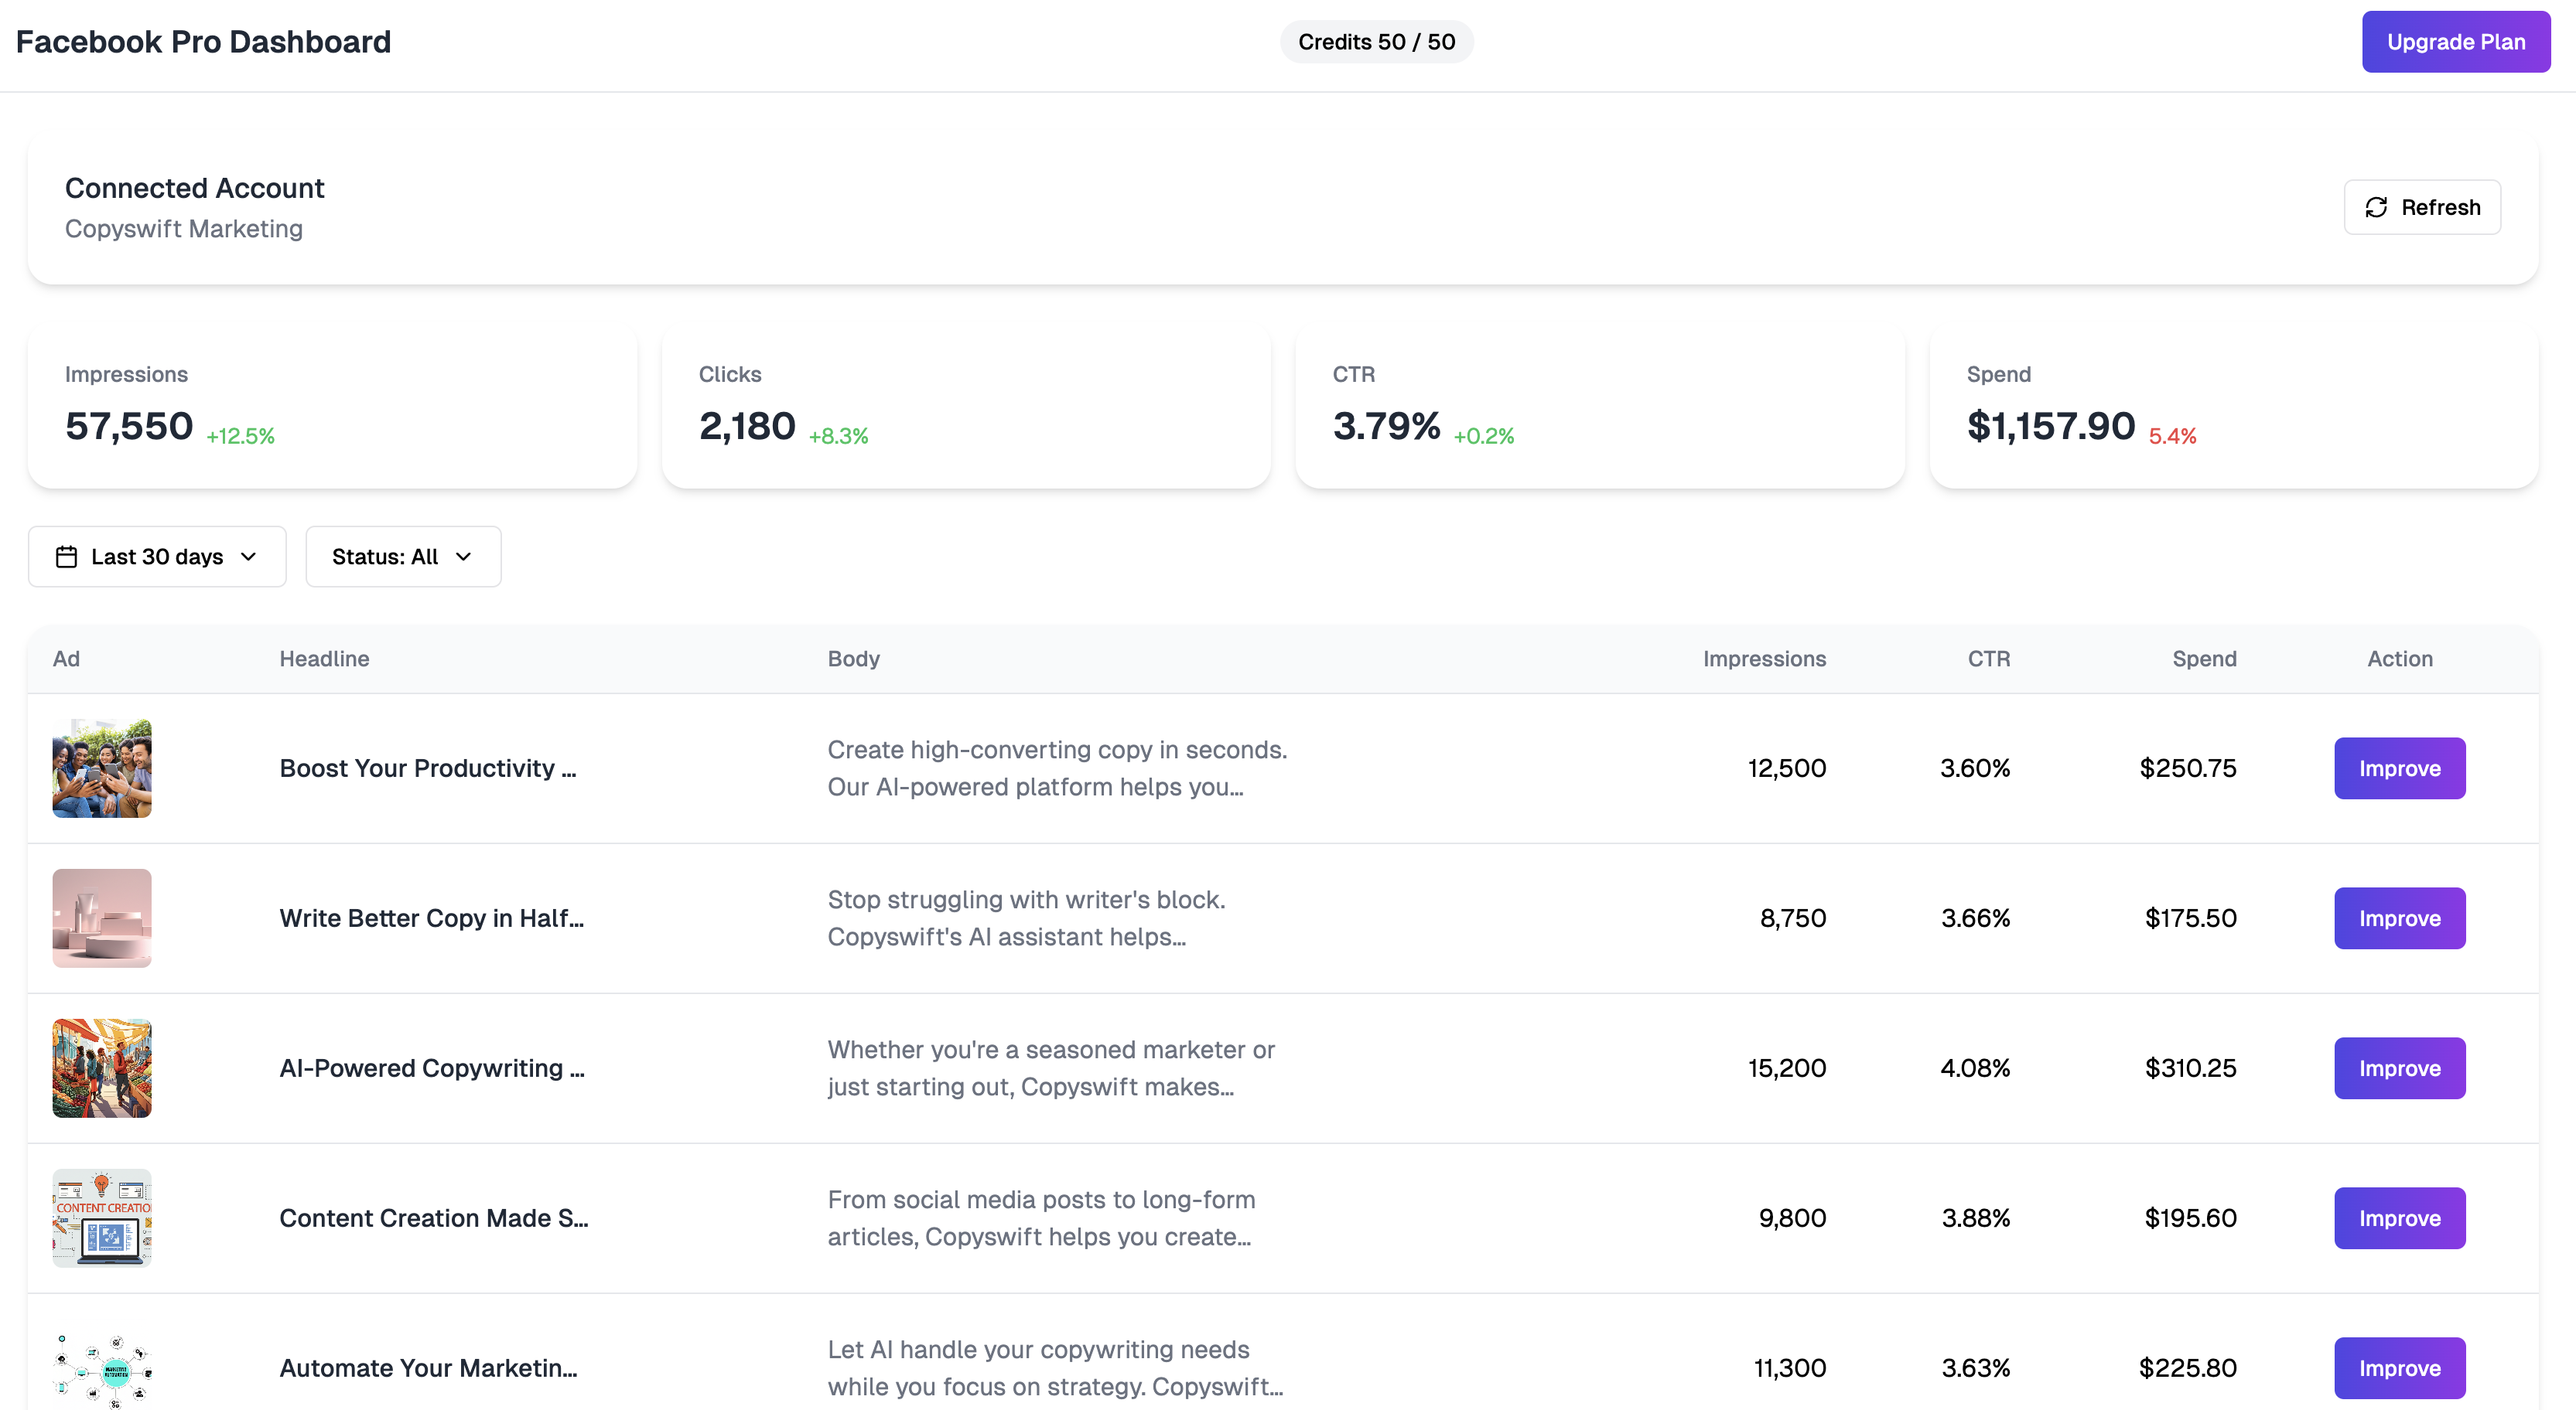Viewport: 2576px width, 1410px height.
Task: Improve the Content Creation Made Simple ad
Action: point(2399,1218)
